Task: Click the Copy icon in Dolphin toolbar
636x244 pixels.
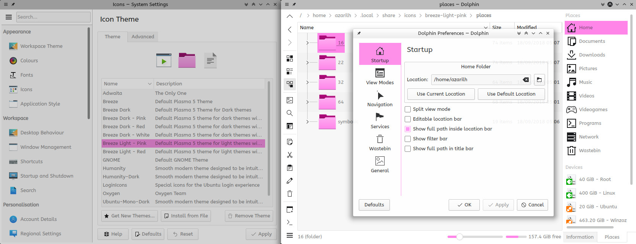Action: click(x=290, y=142)
